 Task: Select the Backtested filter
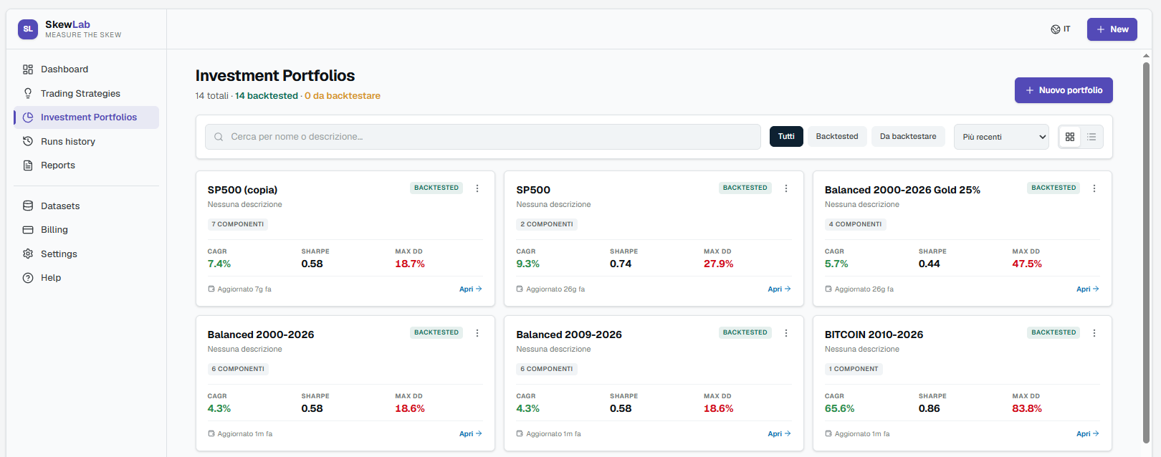click(837, 136)
